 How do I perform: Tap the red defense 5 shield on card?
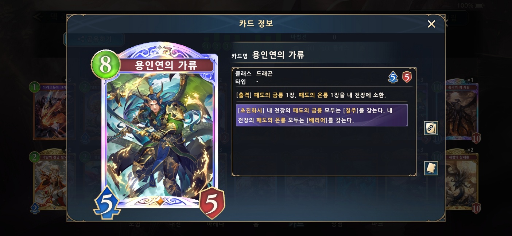212,203
